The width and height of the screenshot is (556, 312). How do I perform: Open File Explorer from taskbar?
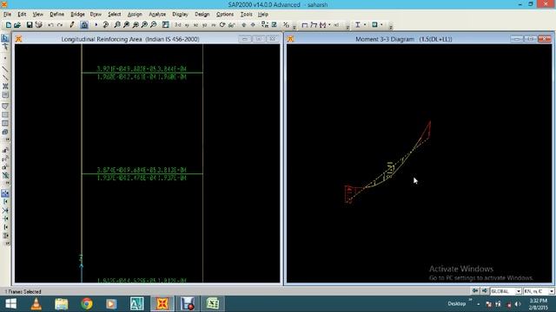tap(61, 303)
